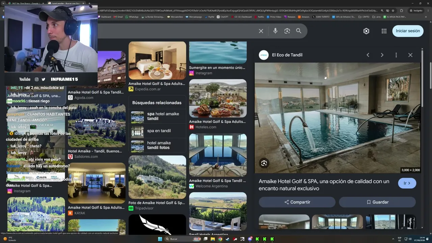Open Steam from the taskbar
432x243 pixels.
[x=227, y=239]
